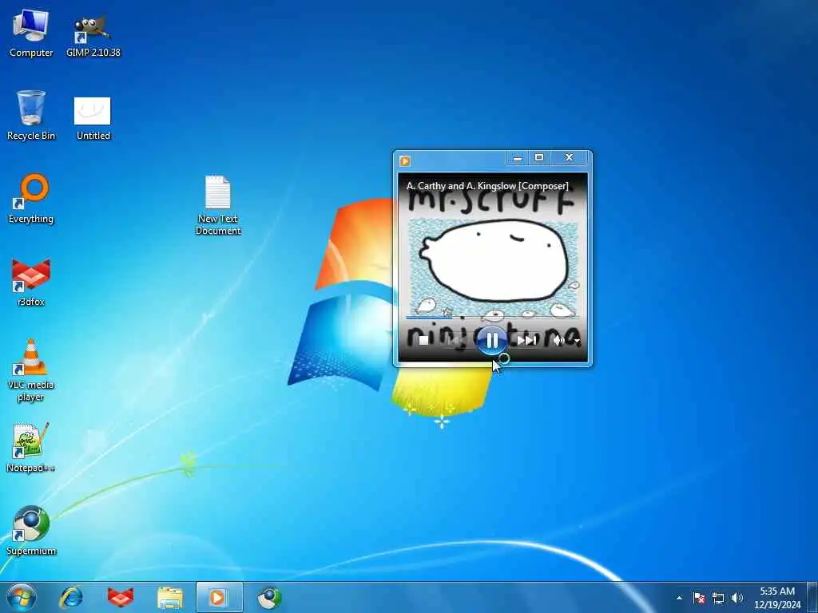Select the VLC media player shortcut

pos(31,370)
